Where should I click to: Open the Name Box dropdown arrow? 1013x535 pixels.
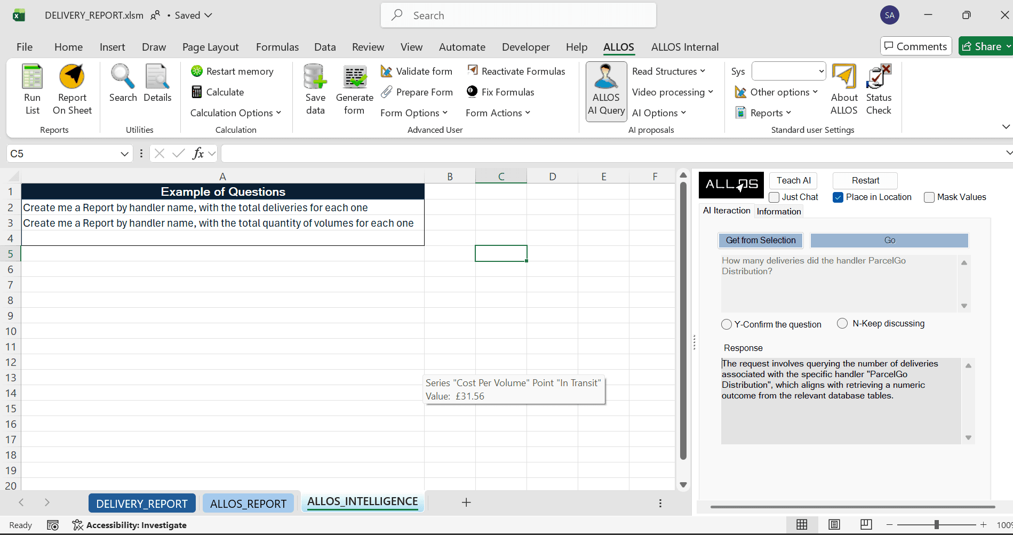(124, 154)
